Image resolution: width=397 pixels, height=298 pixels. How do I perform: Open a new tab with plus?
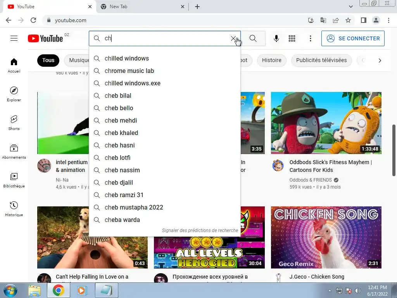coord(197,7)
